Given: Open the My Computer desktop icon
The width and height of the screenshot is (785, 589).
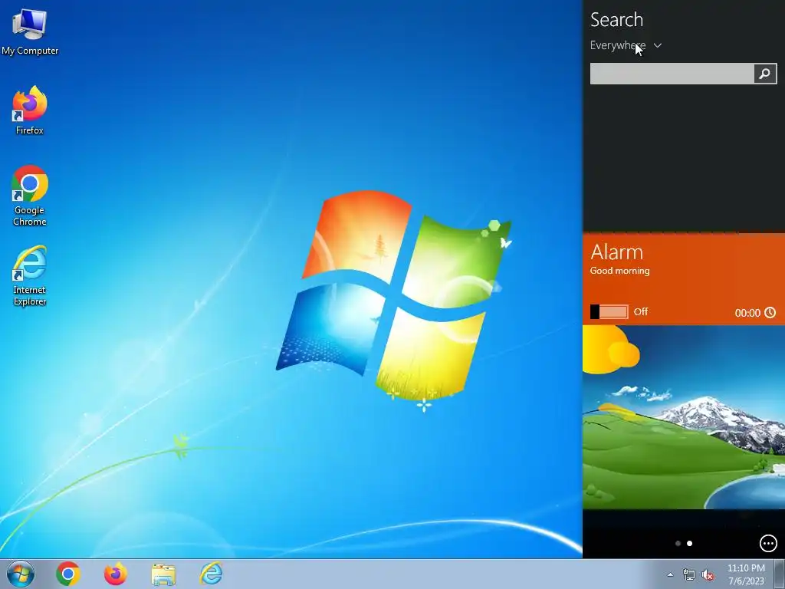Looking at the screenshot, I should coord(30,31).
